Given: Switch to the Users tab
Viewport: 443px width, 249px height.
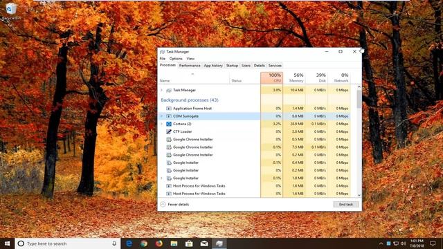Looking at the screenshot, I should [x=246, y=66].
